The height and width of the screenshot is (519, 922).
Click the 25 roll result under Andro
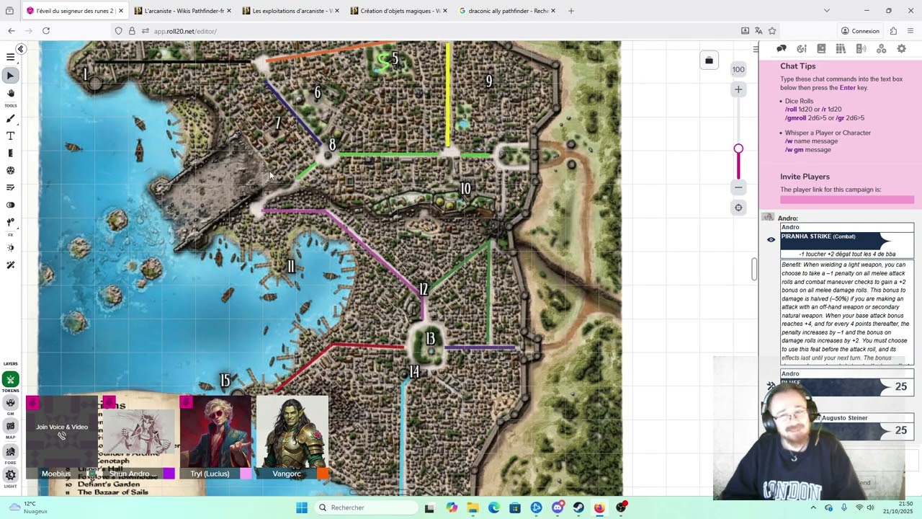pos(900,387)
